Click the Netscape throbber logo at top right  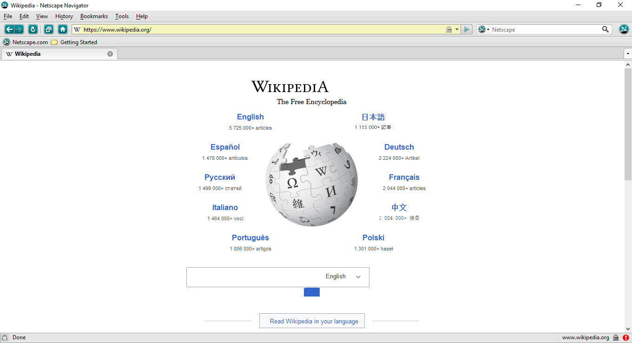pos(624,29)
